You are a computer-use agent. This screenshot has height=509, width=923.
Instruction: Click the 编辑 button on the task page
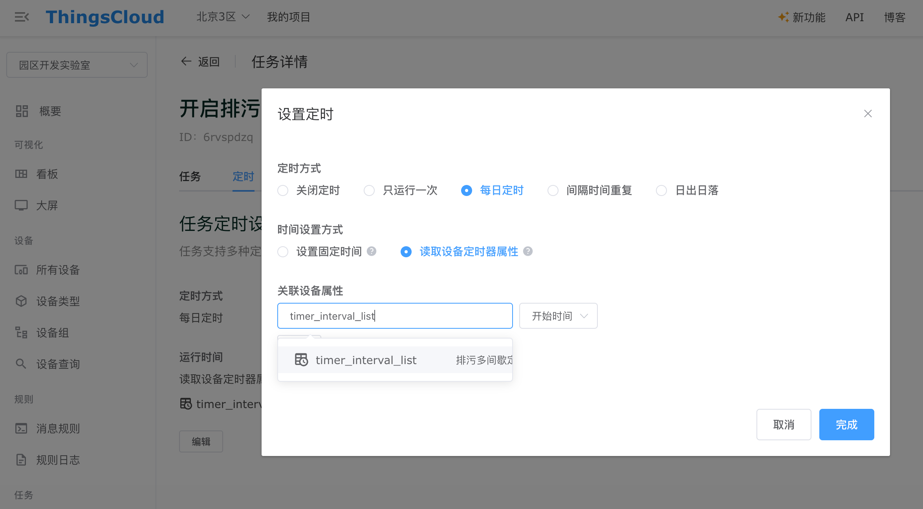click(201, 441)
